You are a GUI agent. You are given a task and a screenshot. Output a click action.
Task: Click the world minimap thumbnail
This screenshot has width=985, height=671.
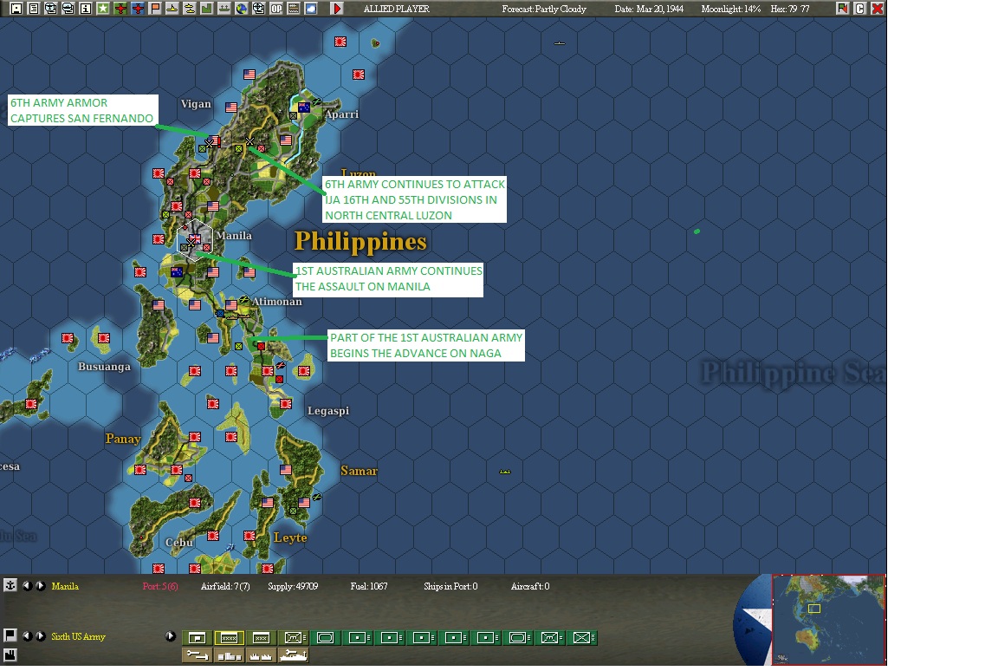[828, 620]
